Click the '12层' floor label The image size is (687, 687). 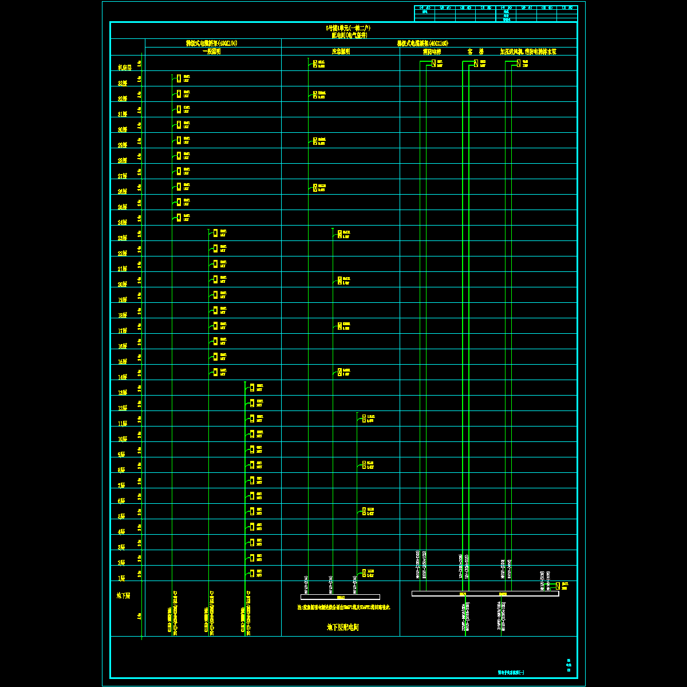123,408
